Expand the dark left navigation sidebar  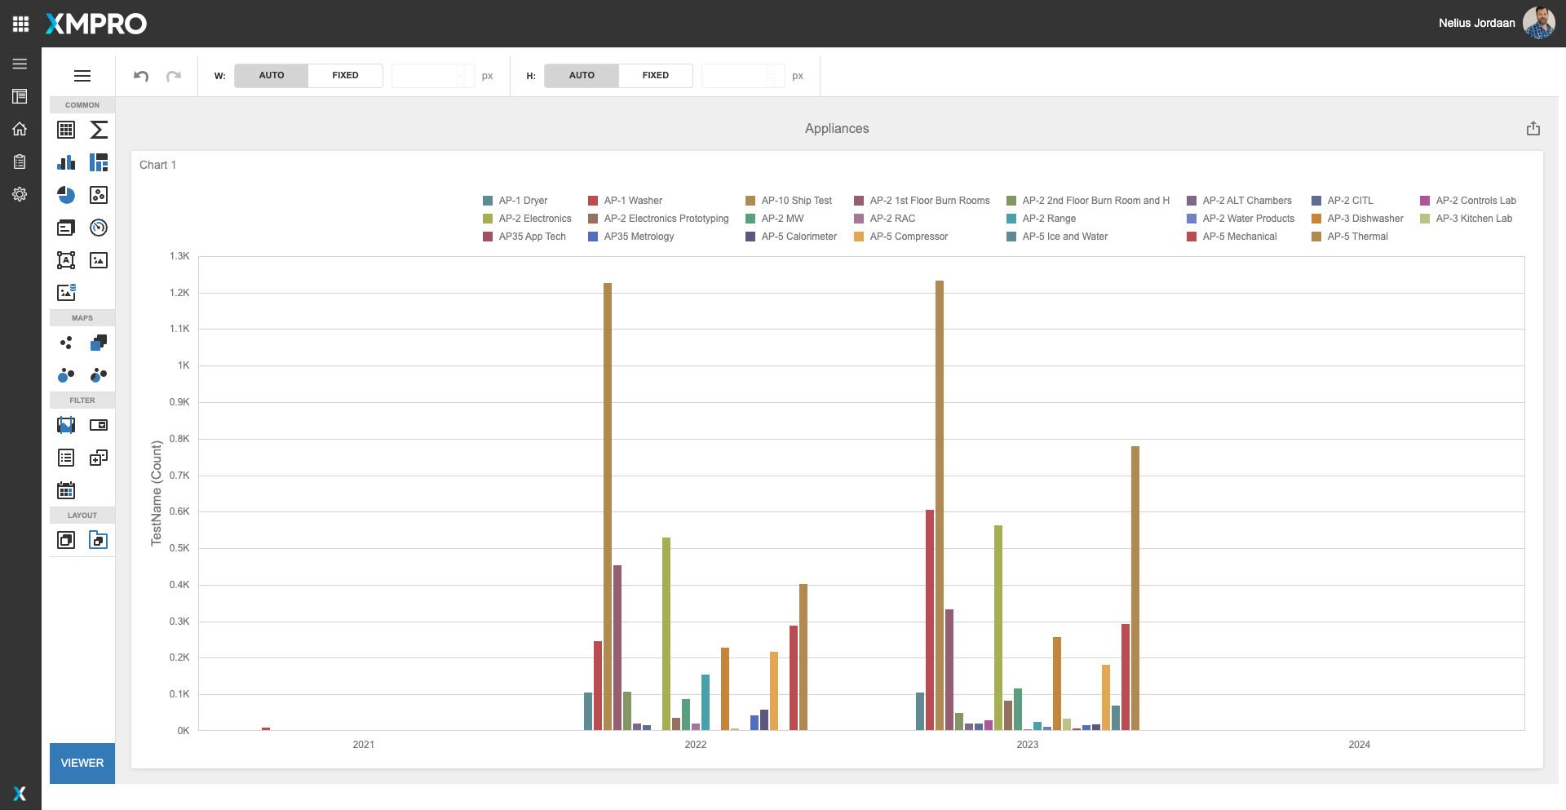click(20, 64)
